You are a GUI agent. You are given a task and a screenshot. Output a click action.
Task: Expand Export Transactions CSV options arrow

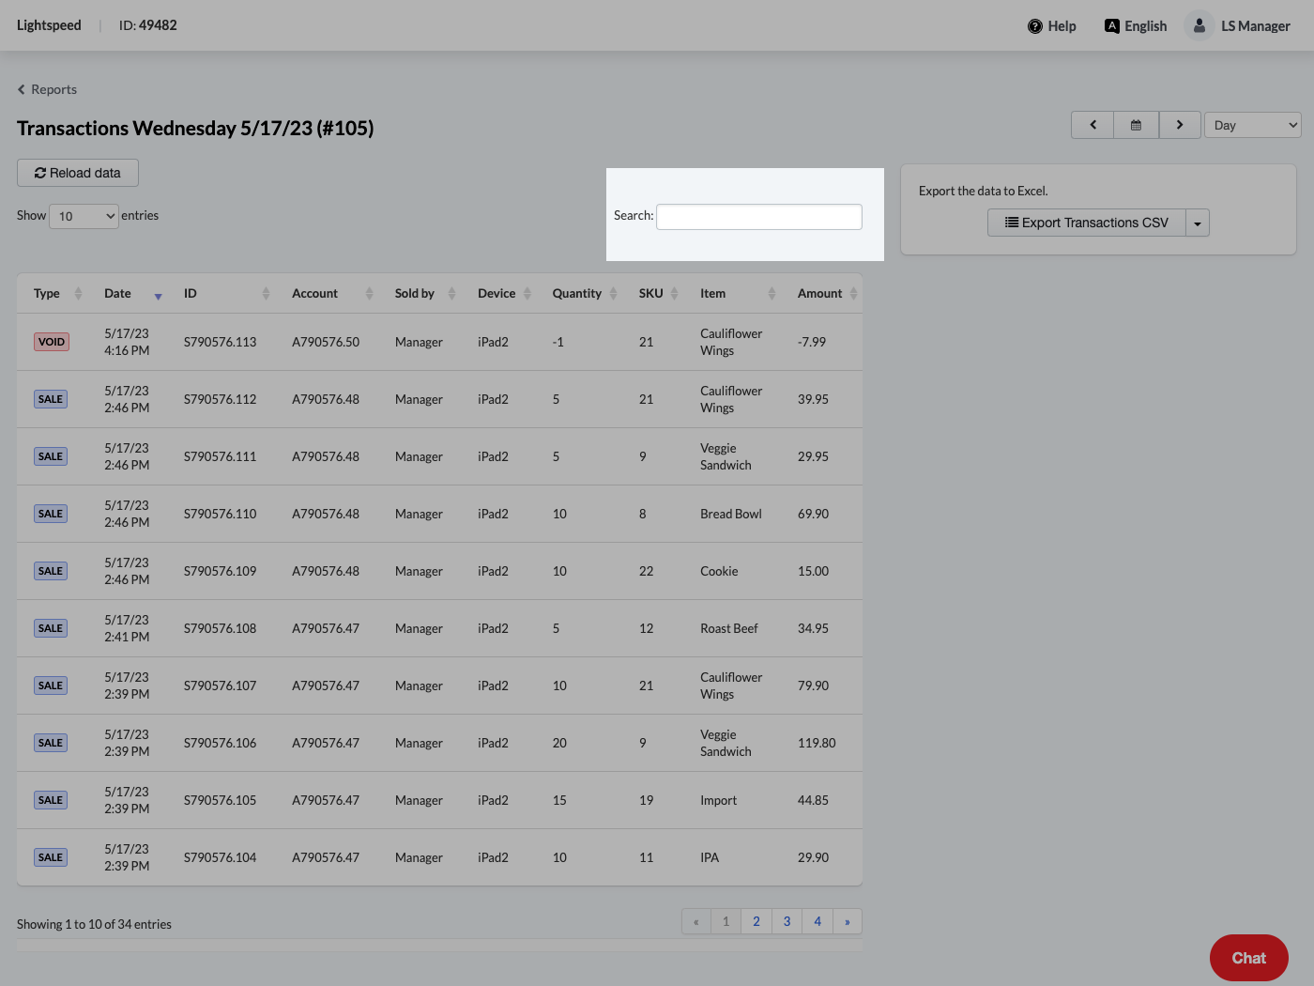pos(1198,223)
